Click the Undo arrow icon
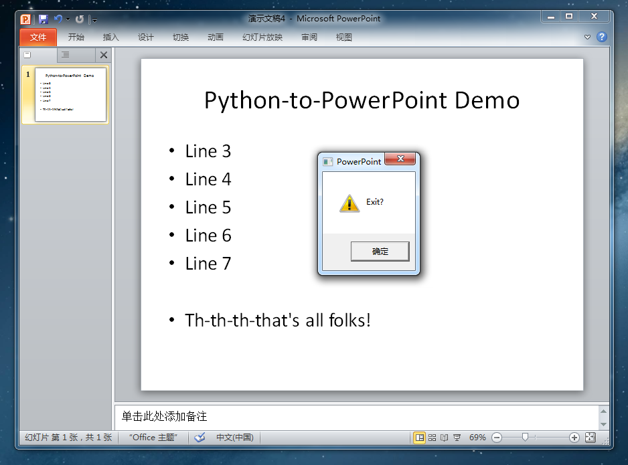This screenshot has height=465, width=628. tap(58, 19)
